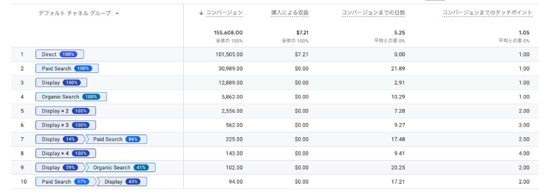The image size is (546, 194).
Task: Click the total revenue value $7.21 in summary row
Action: click(x=302, y=33)
